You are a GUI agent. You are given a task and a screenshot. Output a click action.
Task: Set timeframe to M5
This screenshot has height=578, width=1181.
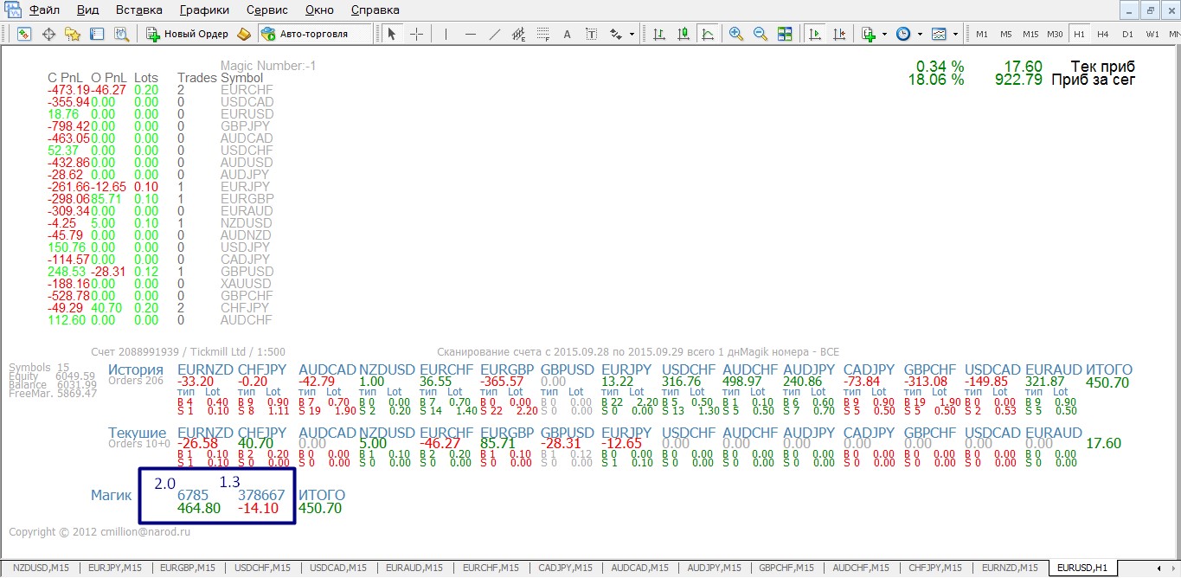click(1006, 35)
